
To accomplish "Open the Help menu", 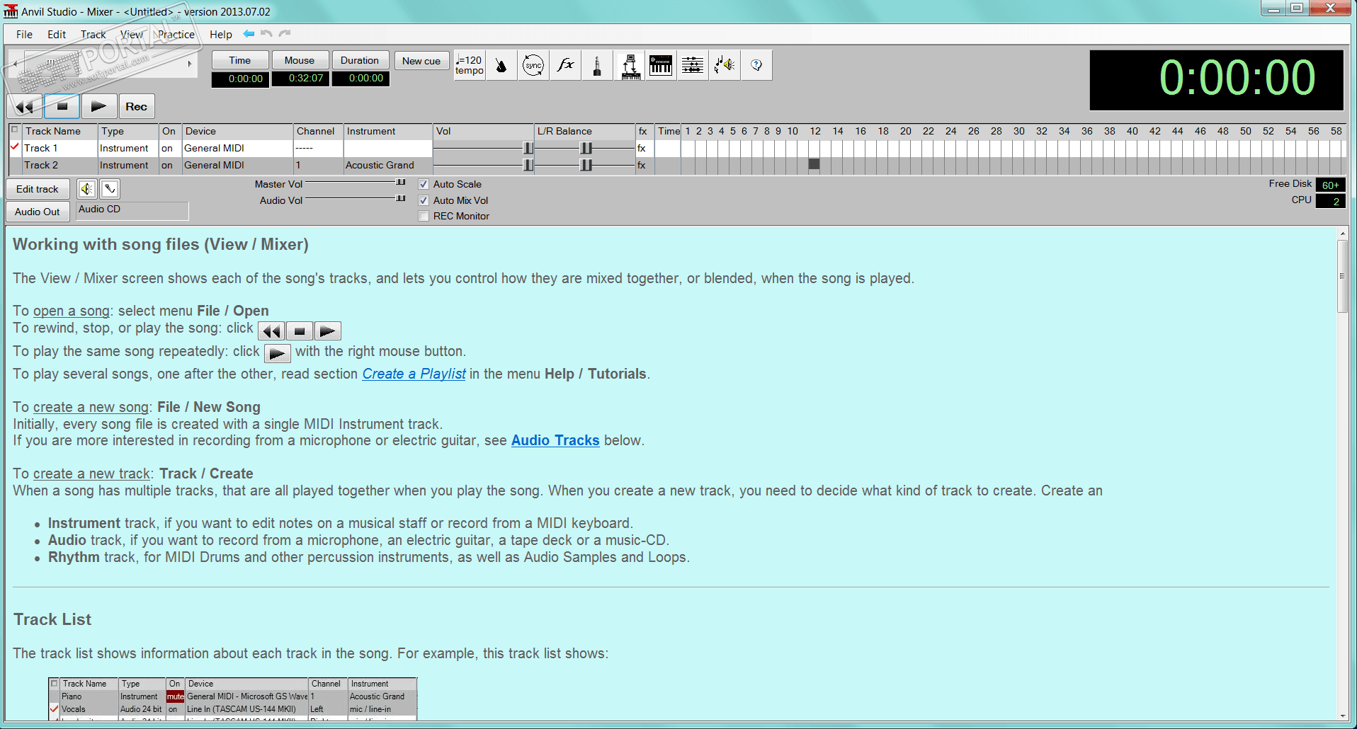I will 220,34.
